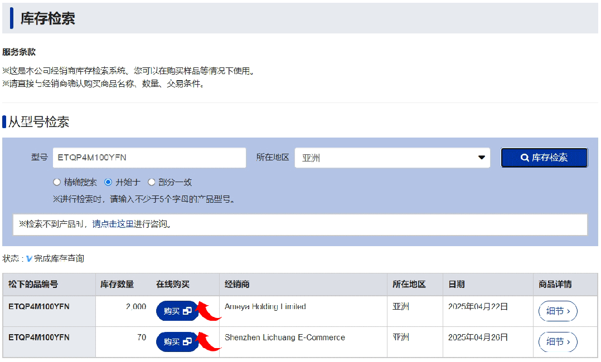Click the first row part number ETQP4M100YFN
This screenshot has width=601, height=362.
pos(39,306)
